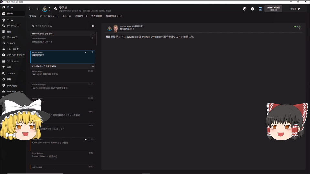This screenshot has height=174, width=310.
Task: Switch to the 注目のリーグ tab
Action: (x=81, y=16)
